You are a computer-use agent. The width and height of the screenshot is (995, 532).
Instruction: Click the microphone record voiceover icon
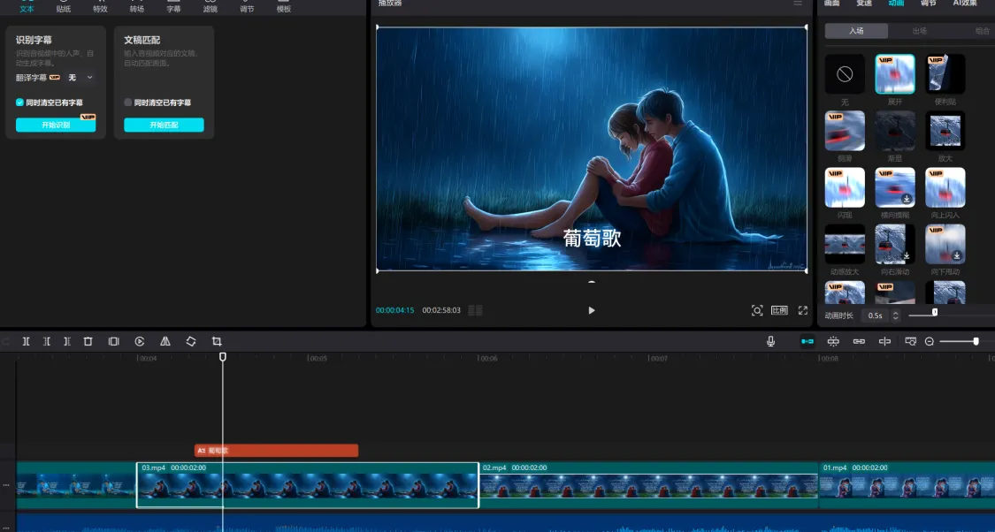tap(770, 341)
